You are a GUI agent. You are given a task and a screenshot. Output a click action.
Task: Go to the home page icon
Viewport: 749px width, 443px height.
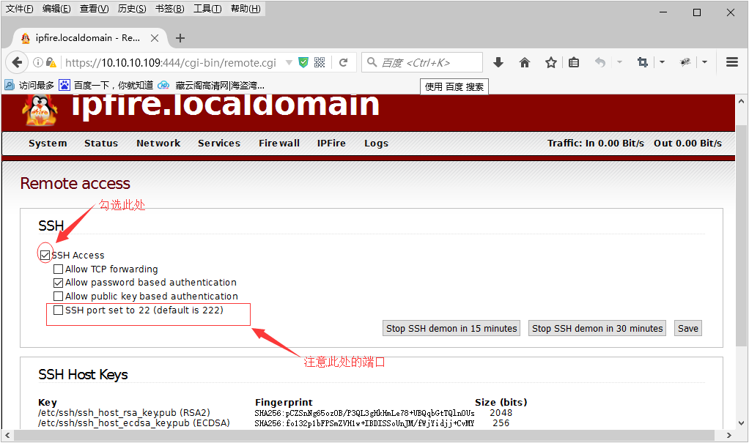click(x=525, y=62)
